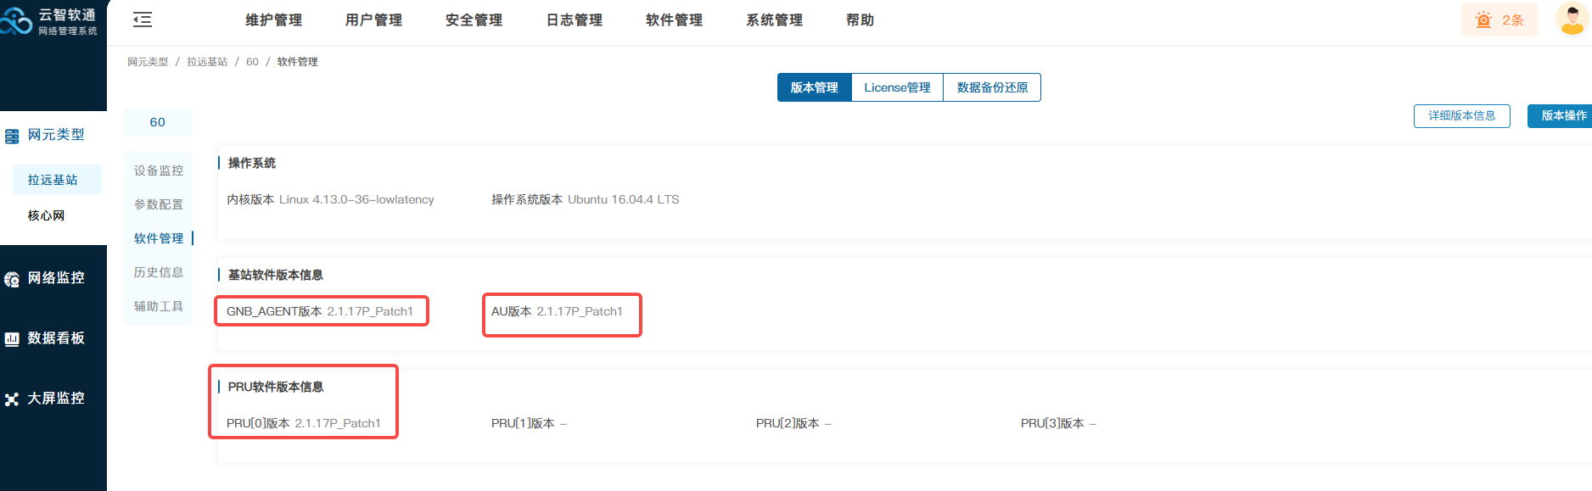Screen dimensions: 1592x491
Task: Select the 60 network element label
Action: [x=158, y=122]
